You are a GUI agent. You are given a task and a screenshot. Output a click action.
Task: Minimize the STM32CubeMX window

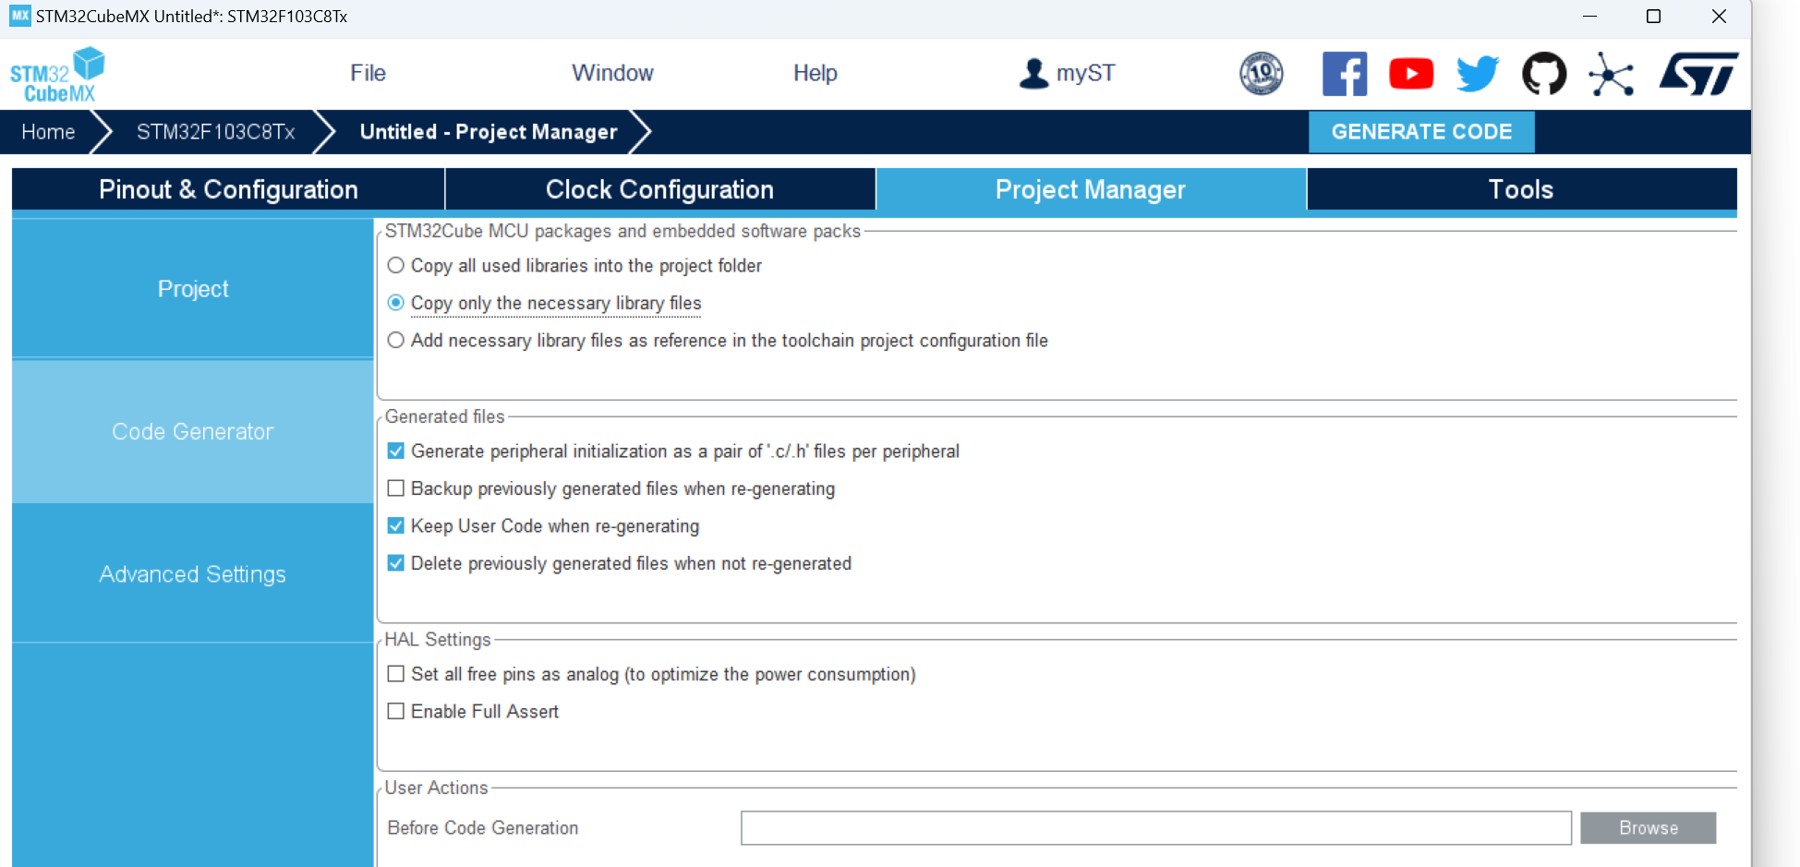[x=1589, y=17]
